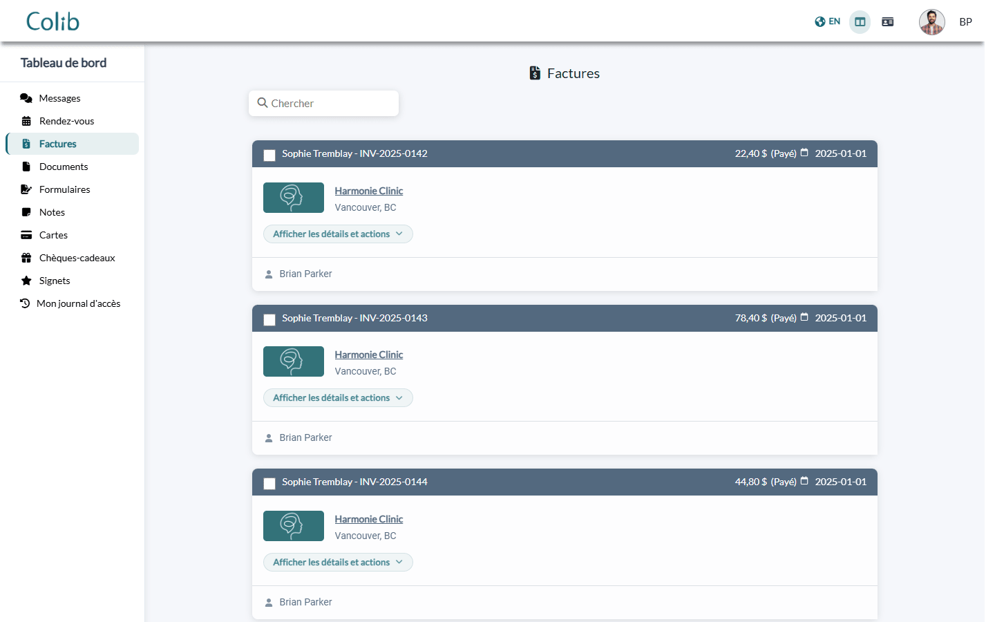Click the Notes sticky note icon
This screenshot has height=622, width=995.
(x=26, y=212)
